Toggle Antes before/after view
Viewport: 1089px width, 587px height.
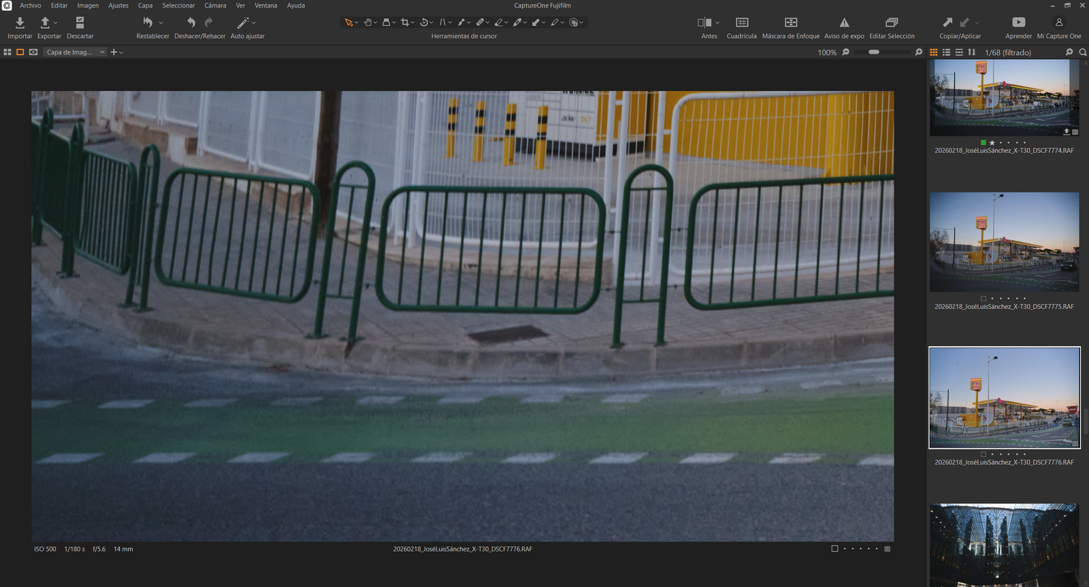[x=704, y=22]
